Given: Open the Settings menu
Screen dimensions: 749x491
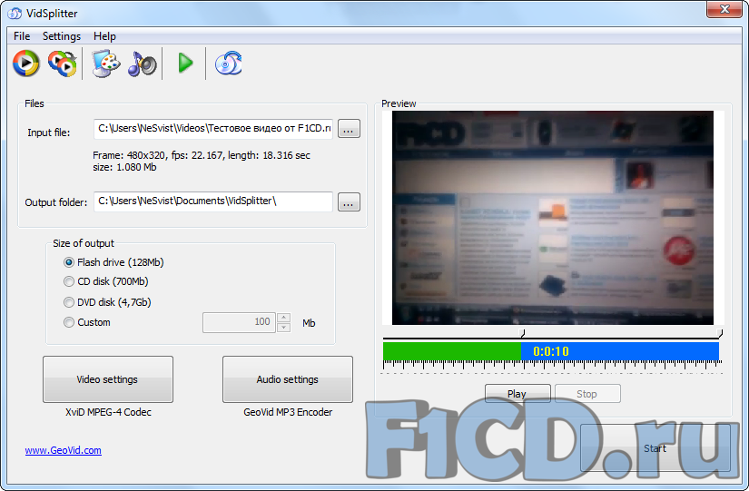Looking at the screenshot, I should pyautogui.click(x=62, y=36).
